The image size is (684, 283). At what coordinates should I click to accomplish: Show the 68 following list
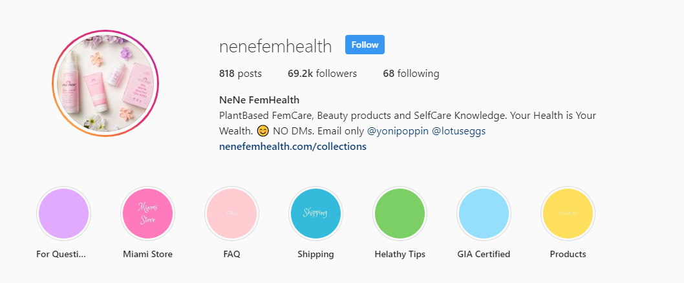pyautogui.click(x=411, y=74)
